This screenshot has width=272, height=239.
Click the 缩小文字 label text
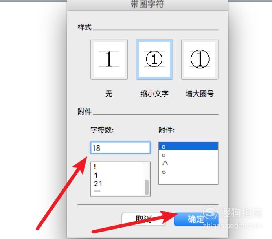tap(154, 94)
